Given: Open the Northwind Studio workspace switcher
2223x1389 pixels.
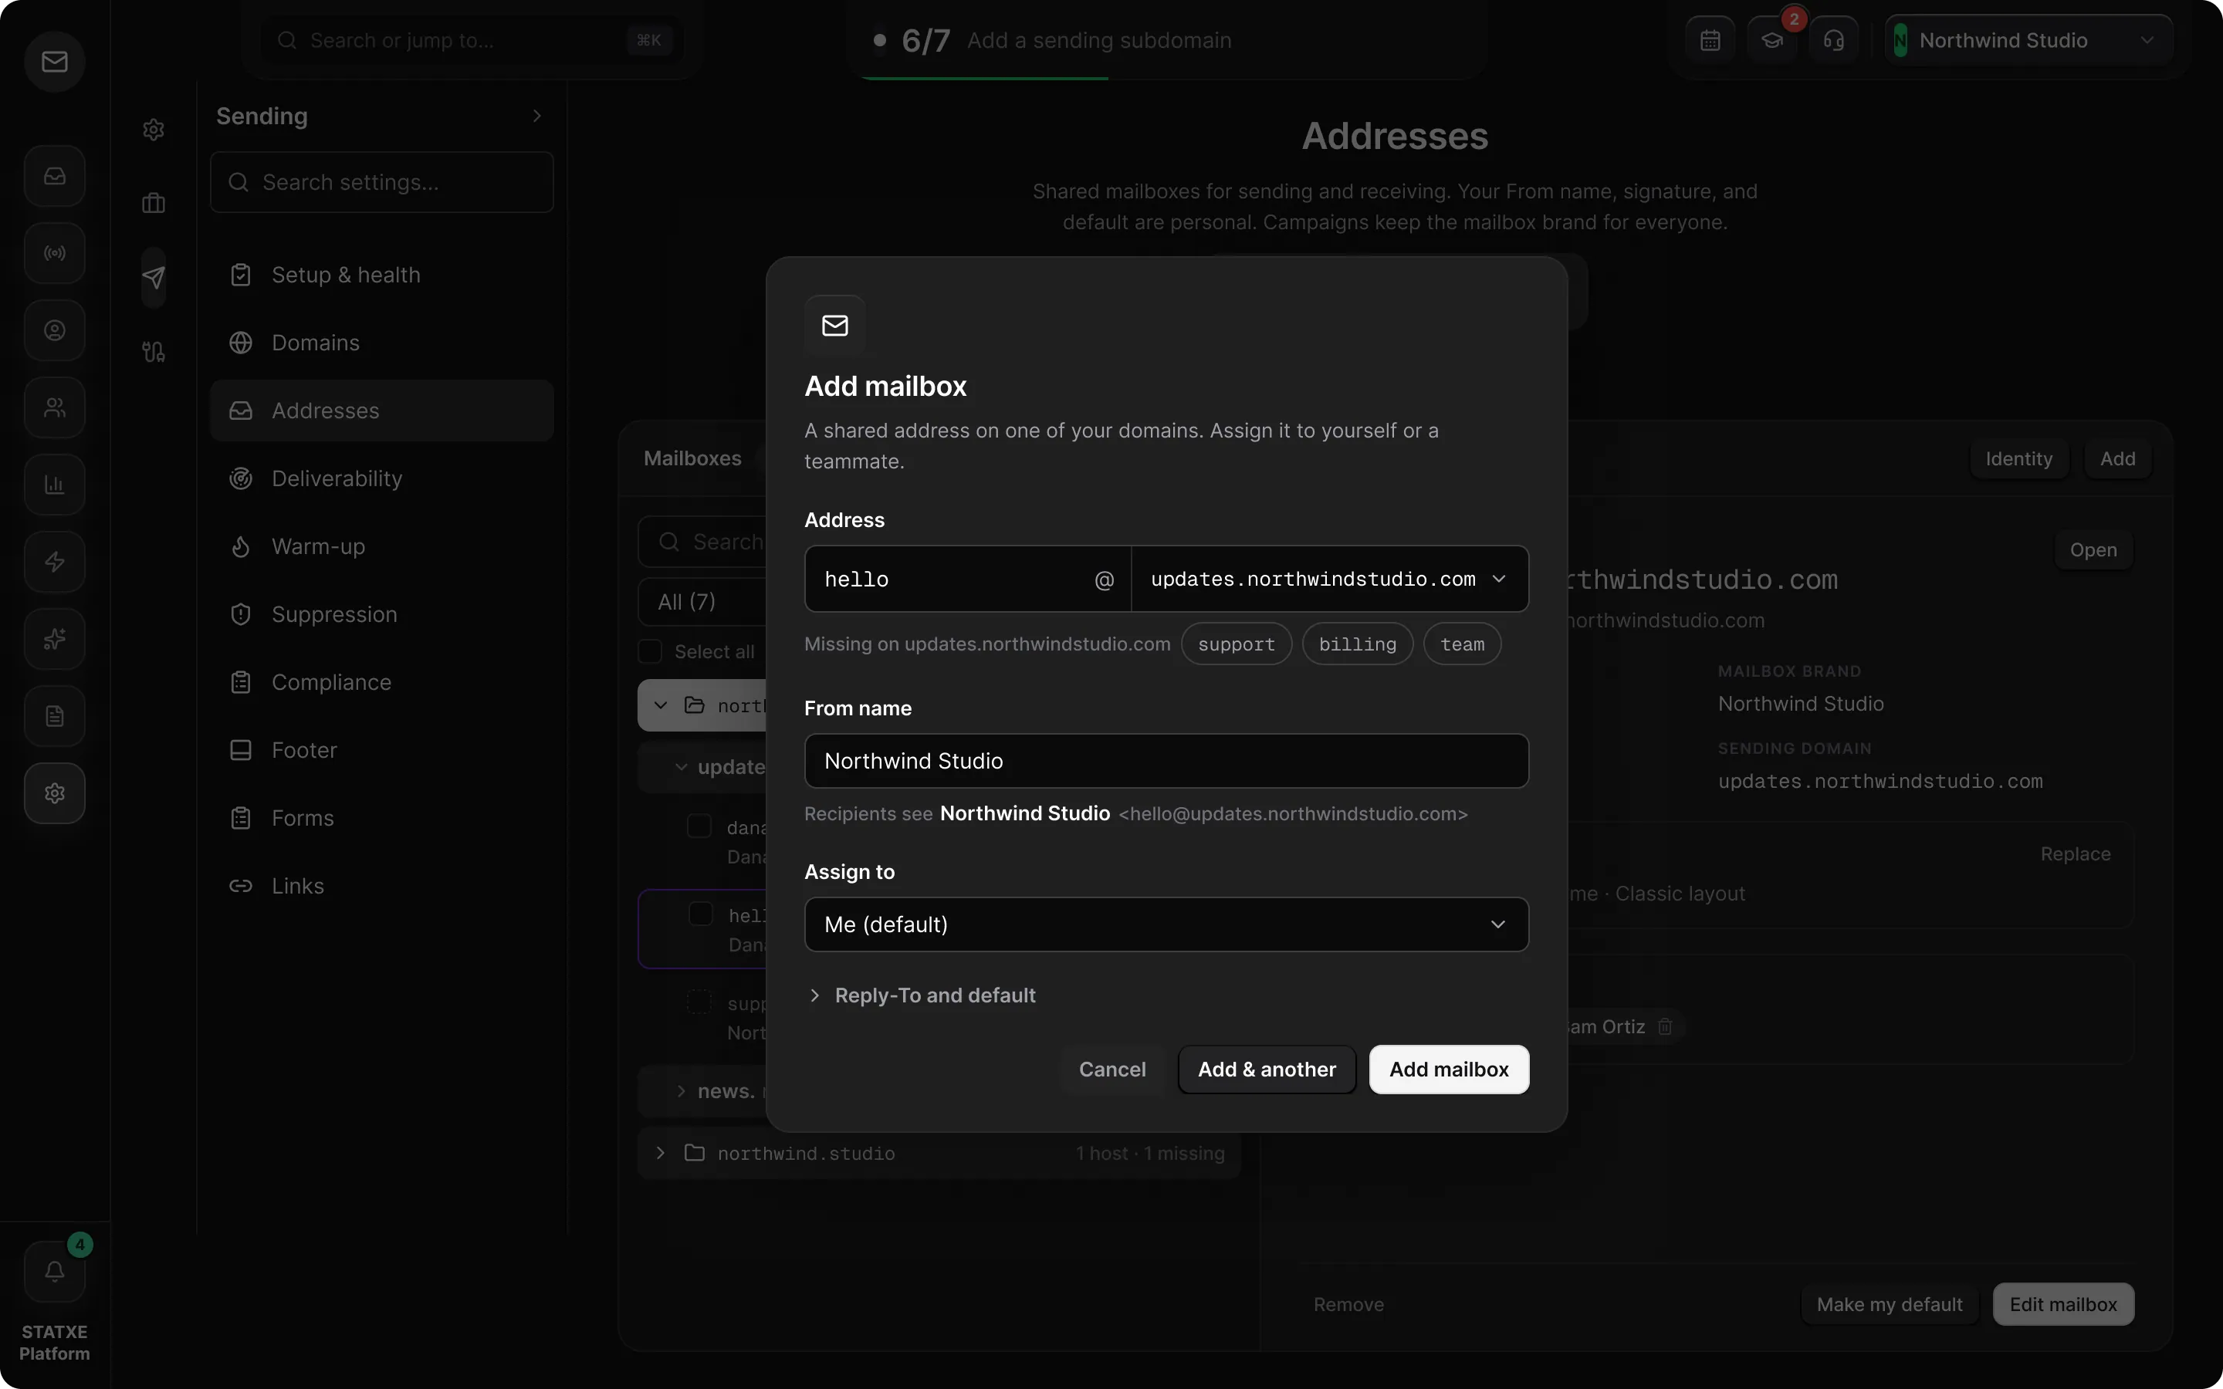Looking at the screenshot, I should pyautogui.click(x=2028, y=40).
